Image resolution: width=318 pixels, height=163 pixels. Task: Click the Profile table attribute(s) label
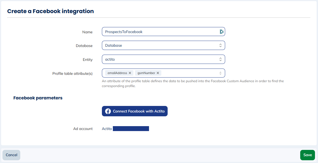coord(72,73)
